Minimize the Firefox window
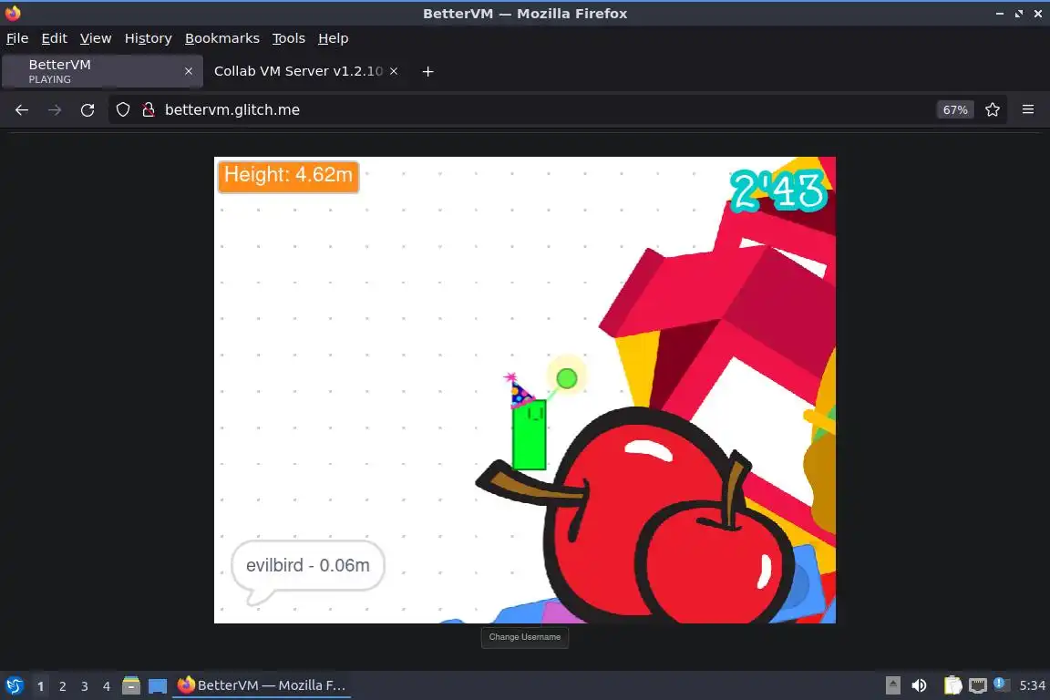Viewport: 1050px width, 700px height. tap(1000, 14)
